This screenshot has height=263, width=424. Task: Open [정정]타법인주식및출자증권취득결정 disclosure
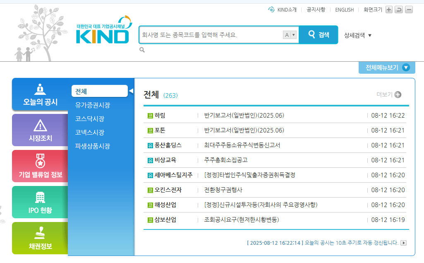(250, 175)
